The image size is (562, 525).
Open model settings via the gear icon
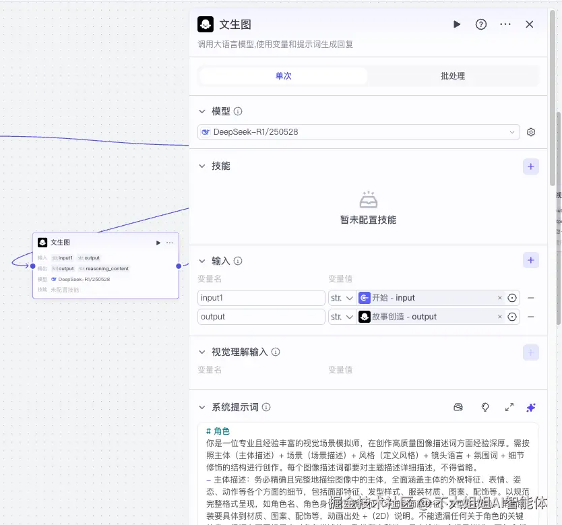point(531,132)
